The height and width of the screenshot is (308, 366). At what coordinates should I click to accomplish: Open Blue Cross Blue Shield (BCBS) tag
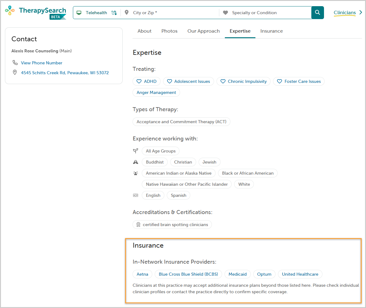pyautogui.click(x=188, y=274)
